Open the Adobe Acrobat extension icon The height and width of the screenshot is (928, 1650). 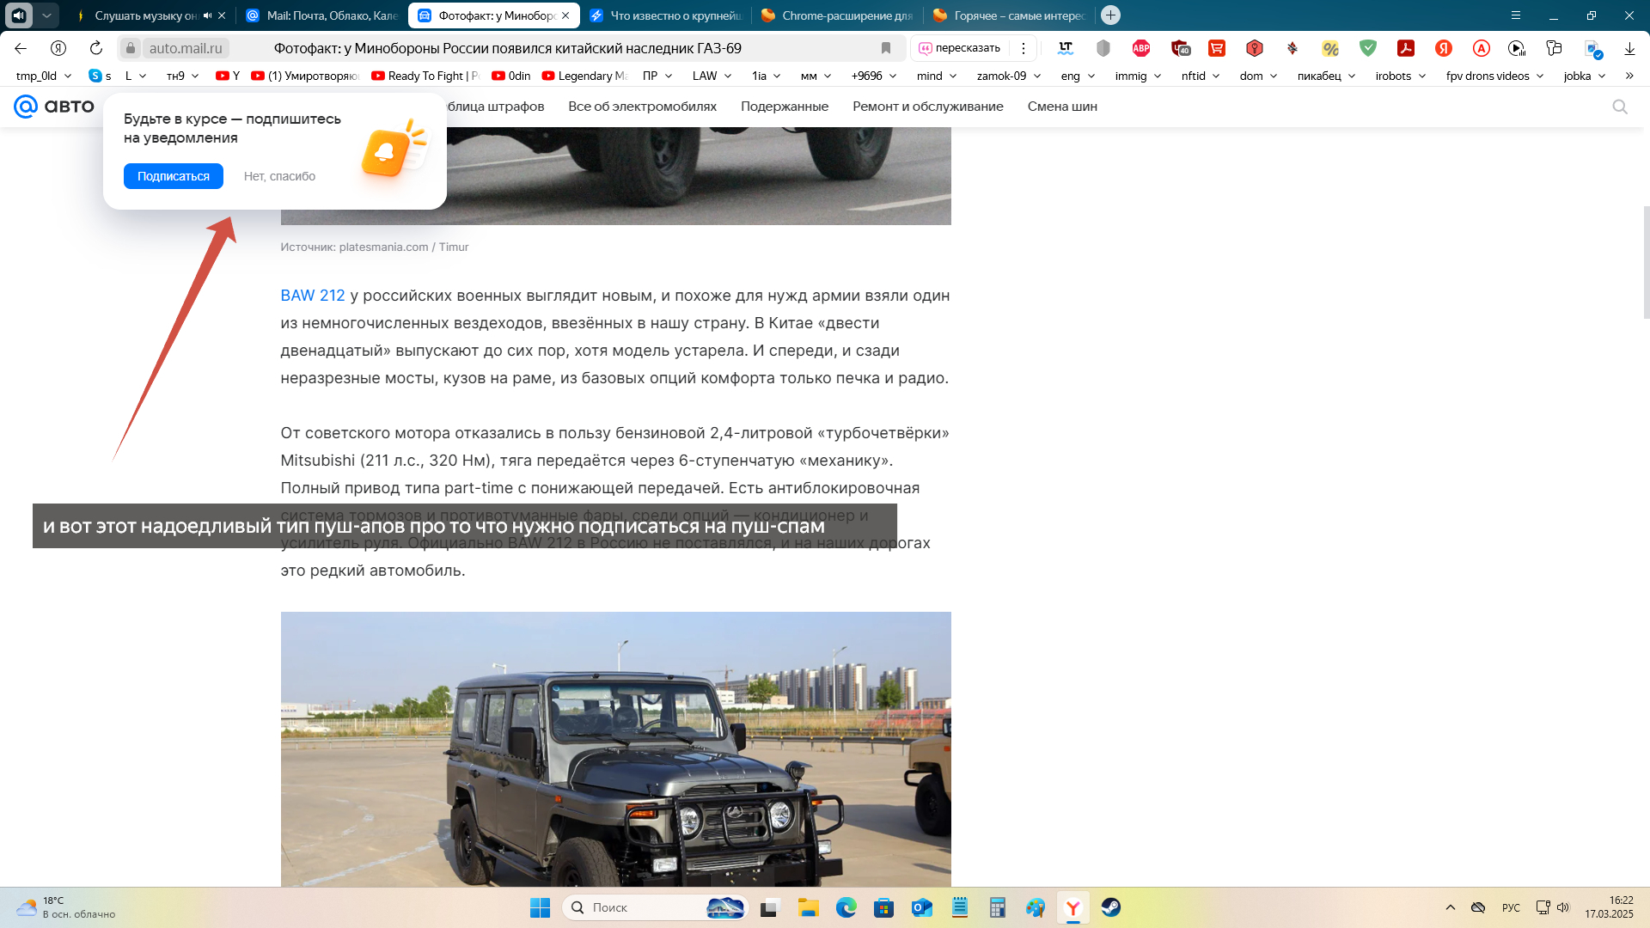[1406, 48]
